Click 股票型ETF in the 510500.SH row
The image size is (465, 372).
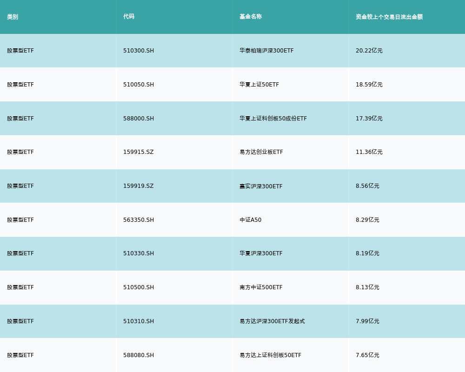(x=20, y=287)
